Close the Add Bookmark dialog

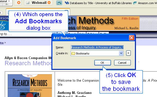pos(132,38)
